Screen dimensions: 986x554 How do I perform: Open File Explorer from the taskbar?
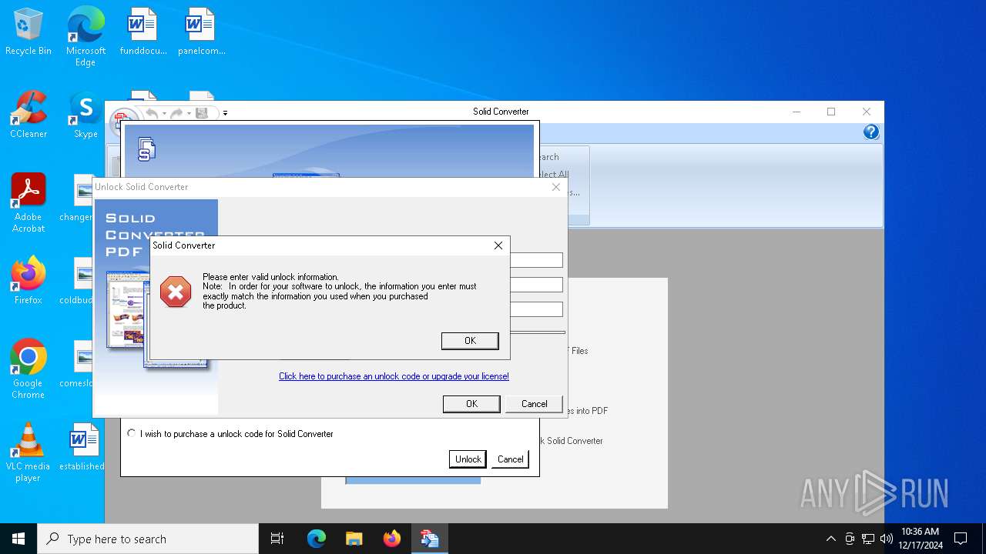pyautogui.click(x=354, y=539)
